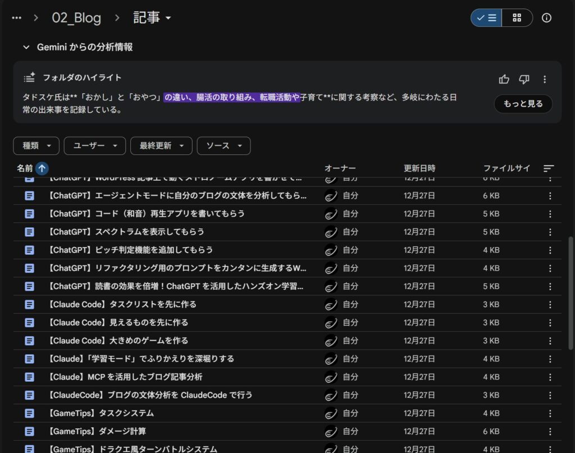Click the doc icon of 【Claude Code】タスクリストを先に作る
This screenshot has height=453, width=575.
(x=29, y=304)
